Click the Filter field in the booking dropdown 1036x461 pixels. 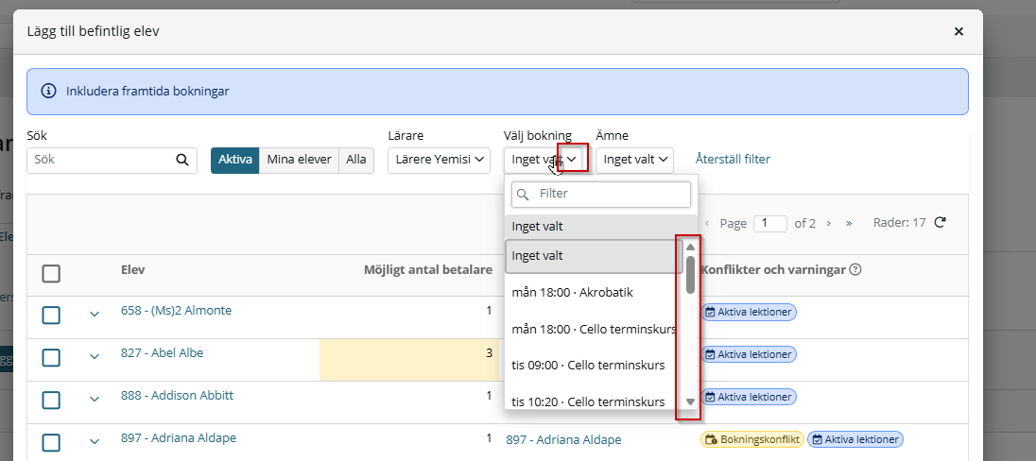(600, 195)
